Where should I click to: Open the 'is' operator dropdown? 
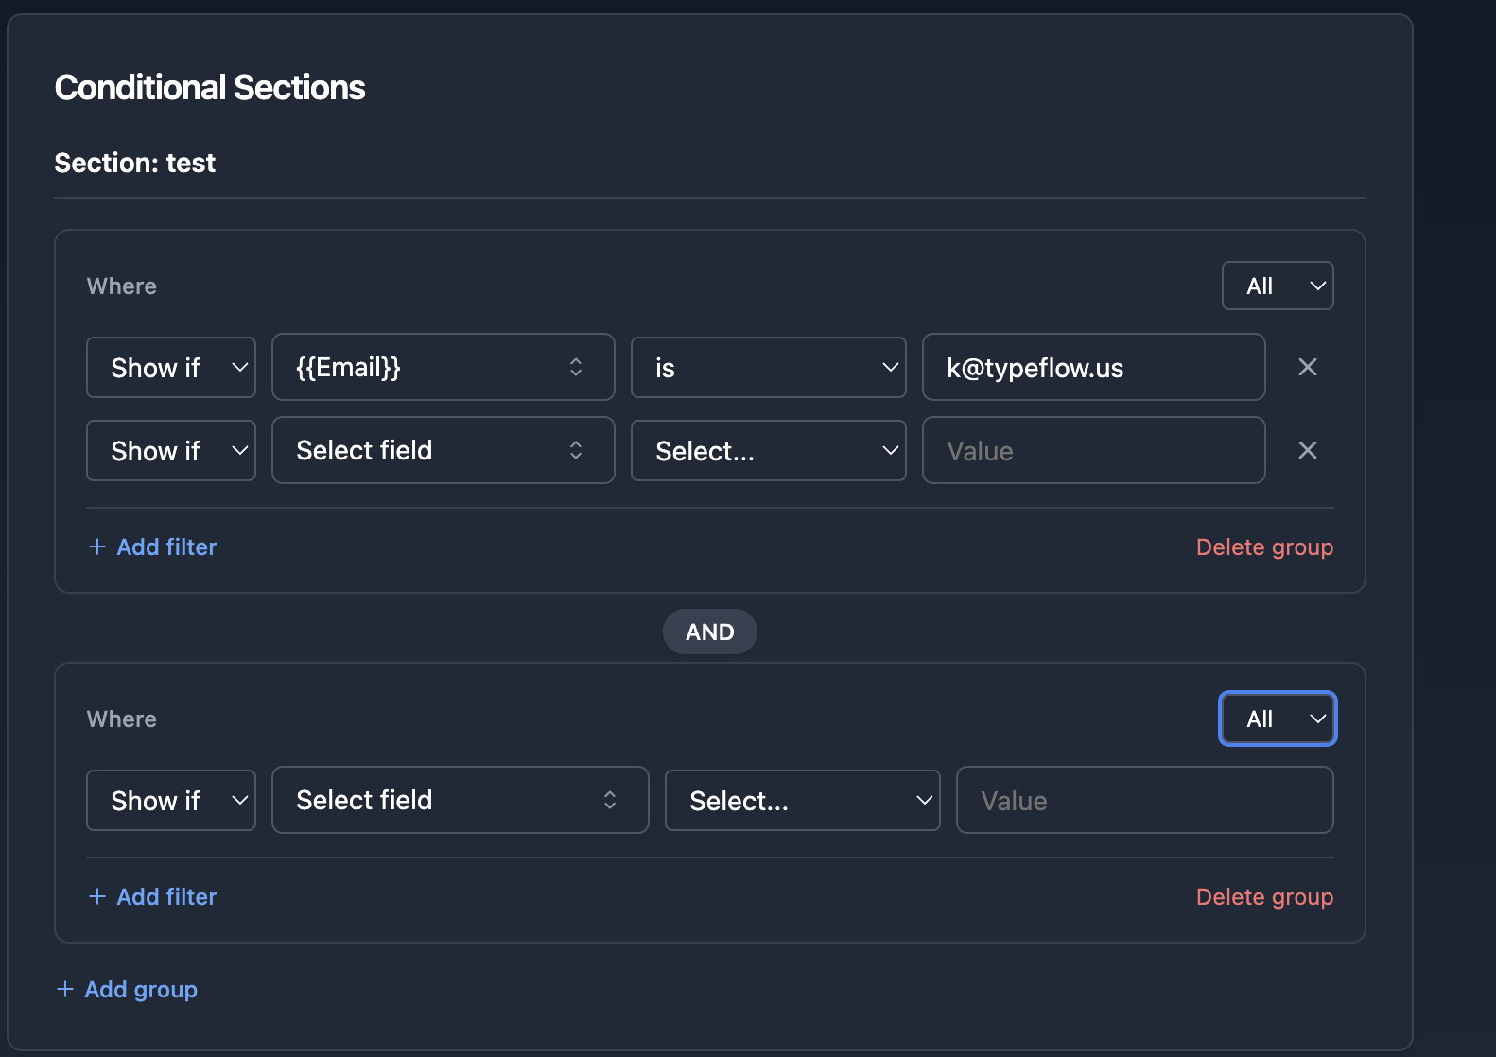coord(768,367)
